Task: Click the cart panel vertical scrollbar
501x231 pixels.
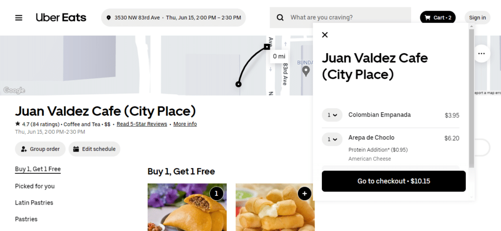Action: [x=472, y=97]
